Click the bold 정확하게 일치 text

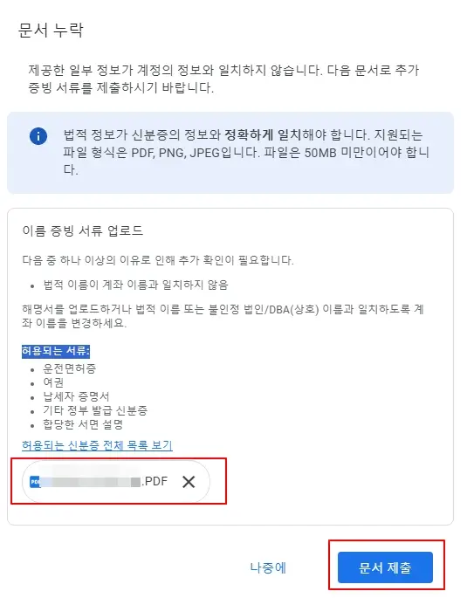pyautogui.click(x=263, y=134)
